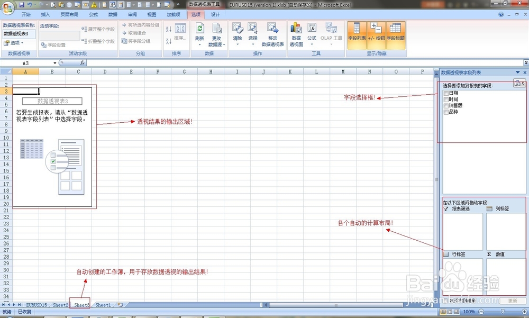Click the 移动数据透视表 icon
The width and height of the screenshot is (529, 318).
pos(273,32)
